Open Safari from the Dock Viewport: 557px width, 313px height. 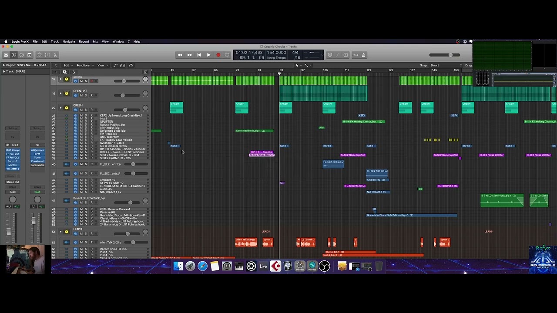(202, 266)
